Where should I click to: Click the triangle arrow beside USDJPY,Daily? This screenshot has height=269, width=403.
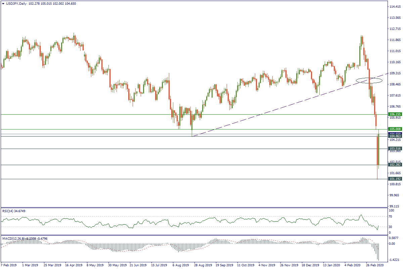3,3
